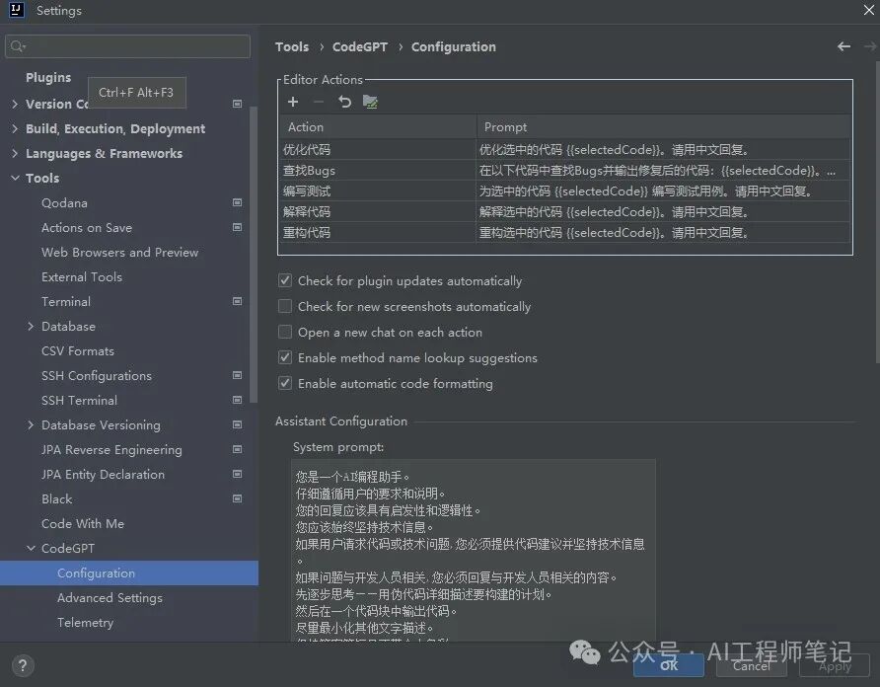The width and height of the screenshot is (880, 687).
Task: Click the rightmost Editor Actions toolbar icon
Action: pyautogui.click(x=370, y=102)
